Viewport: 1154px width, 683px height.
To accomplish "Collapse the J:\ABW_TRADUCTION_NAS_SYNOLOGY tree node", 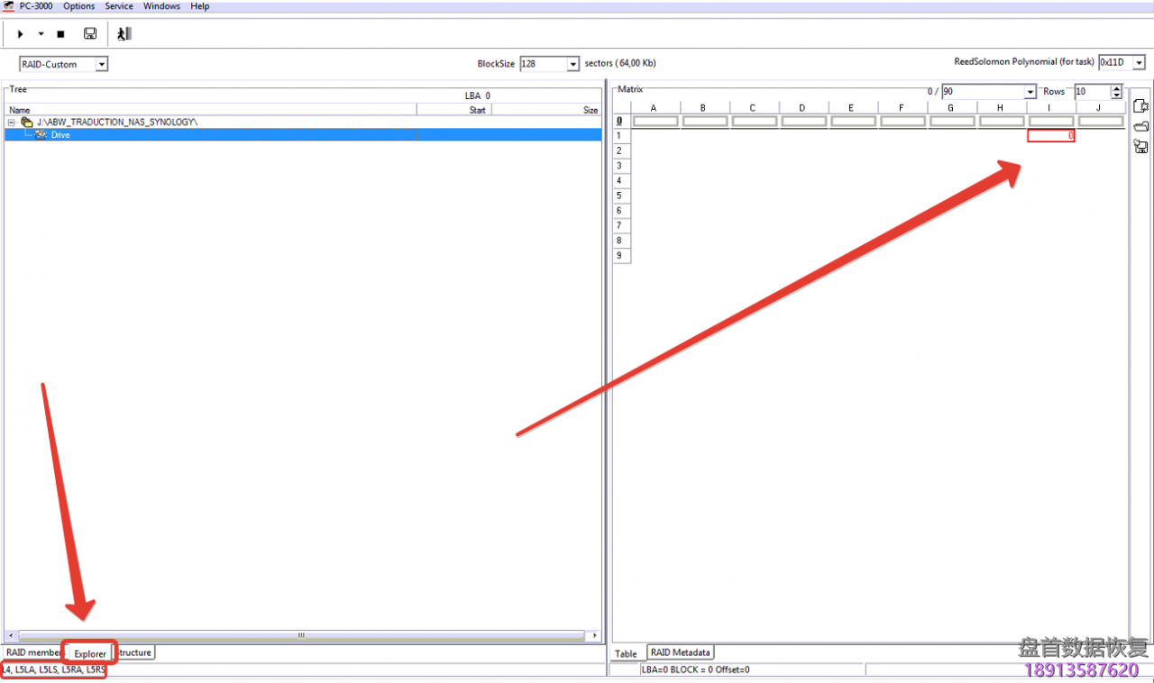I will (x=11, y=122).
